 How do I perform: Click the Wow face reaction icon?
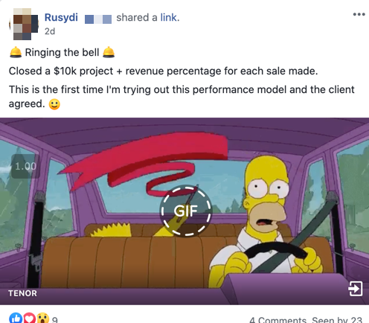pos(43,318)
